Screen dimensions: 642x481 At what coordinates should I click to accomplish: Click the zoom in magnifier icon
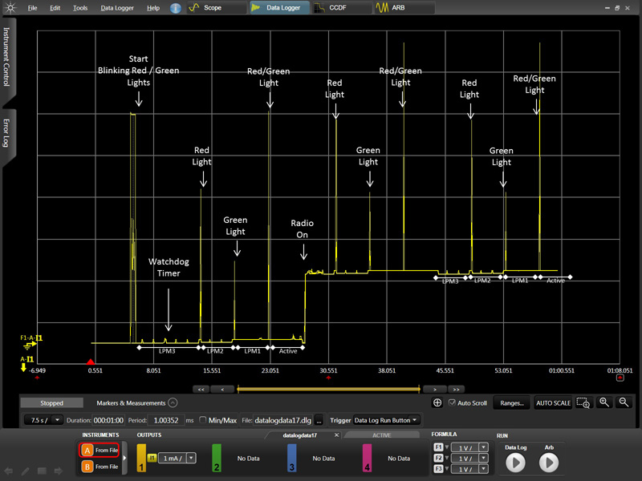[x=604, y=402]
